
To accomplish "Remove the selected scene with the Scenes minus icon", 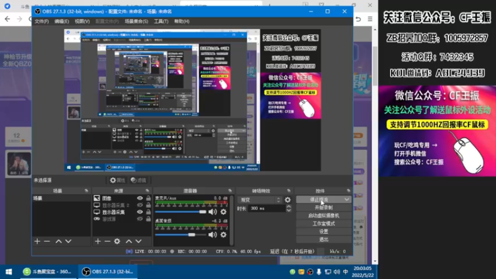I will coord(47,241).
